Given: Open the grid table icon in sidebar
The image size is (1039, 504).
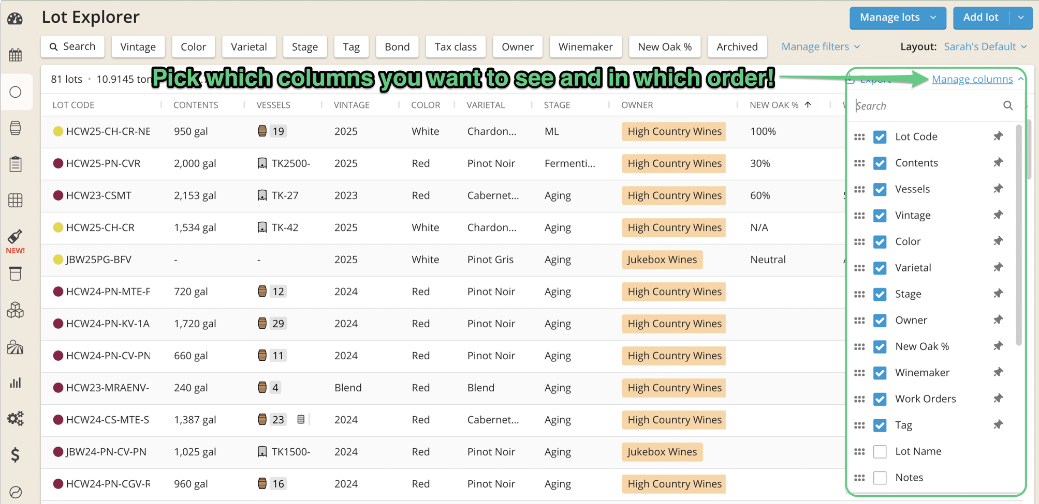Looking at the screenshot, I should pyautogui.click(x=15, y=200).
